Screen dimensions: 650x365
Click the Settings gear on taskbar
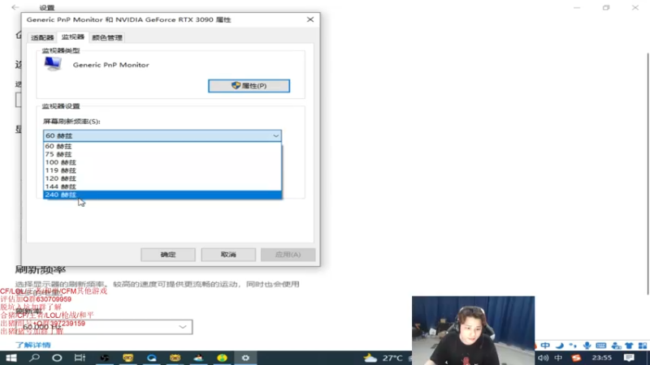[x=245, y=358]
